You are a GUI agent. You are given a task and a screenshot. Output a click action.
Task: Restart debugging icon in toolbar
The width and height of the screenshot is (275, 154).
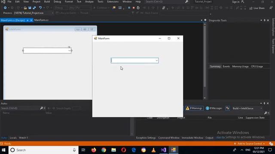pyautogui.click(x=138, y=8)
